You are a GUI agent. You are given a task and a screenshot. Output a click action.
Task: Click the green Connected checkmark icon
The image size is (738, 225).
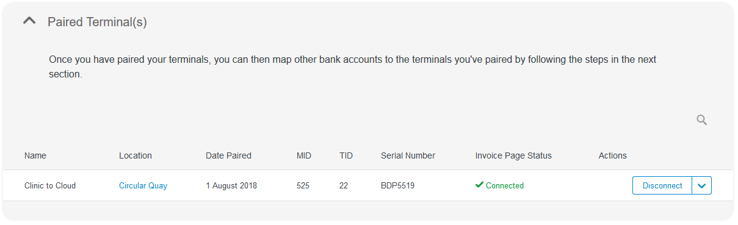coord(479,185)
